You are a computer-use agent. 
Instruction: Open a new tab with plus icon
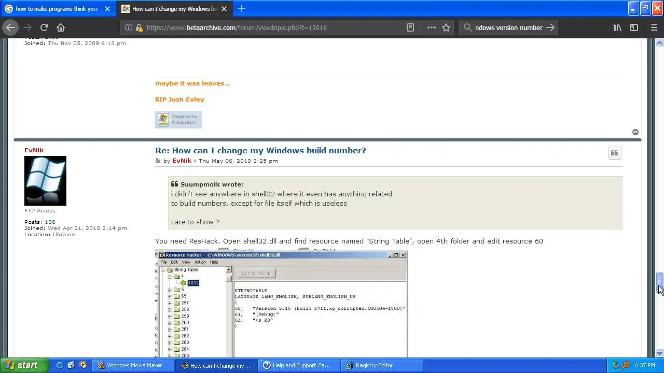242,8
